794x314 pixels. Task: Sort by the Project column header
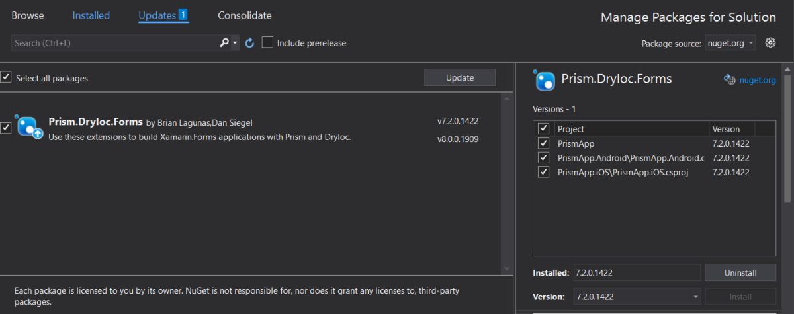[631, 129]
